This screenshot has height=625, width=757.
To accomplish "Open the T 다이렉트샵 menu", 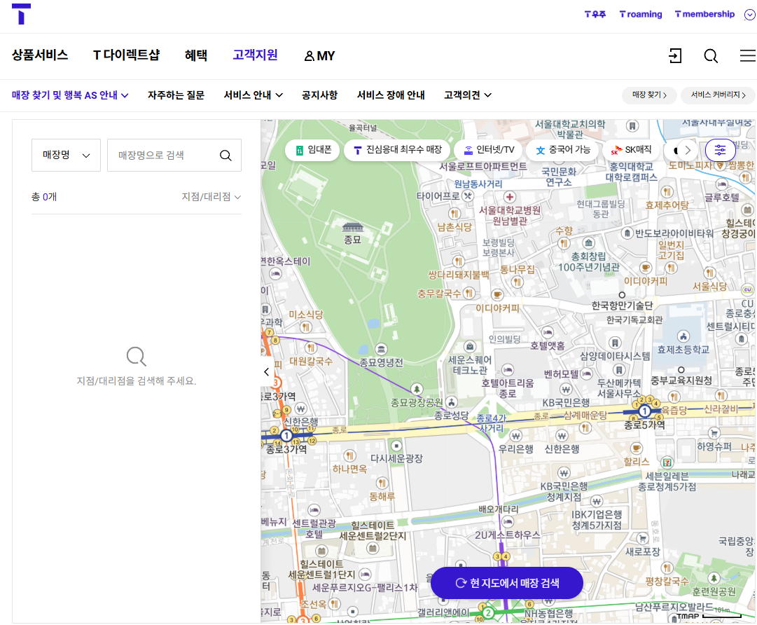I will pyautogui.click(x=127, y=55).
